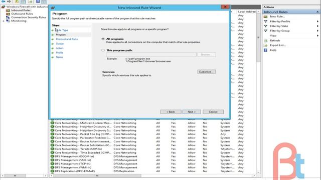
Task: Open the Filter by Profile submenu arrow
Action: (317, 21)
